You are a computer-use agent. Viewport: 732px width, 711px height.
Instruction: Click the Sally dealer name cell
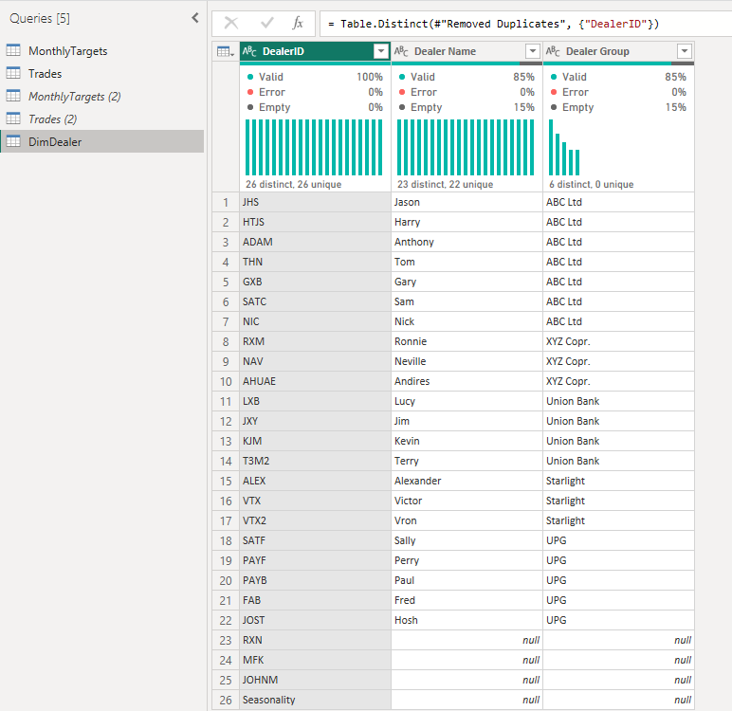467,540
